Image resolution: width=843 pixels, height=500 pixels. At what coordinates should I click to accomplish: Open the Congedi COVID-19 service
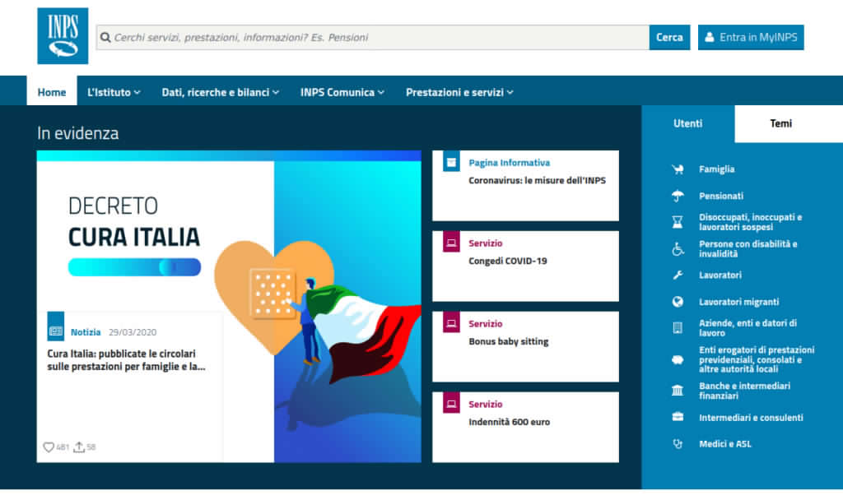point(507,261)
